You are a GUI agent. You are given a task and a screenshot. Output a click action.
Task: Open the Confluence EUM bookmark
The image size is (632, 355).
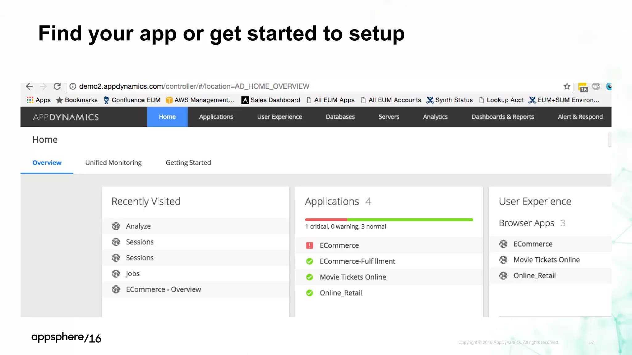click(x=132, y=100)
